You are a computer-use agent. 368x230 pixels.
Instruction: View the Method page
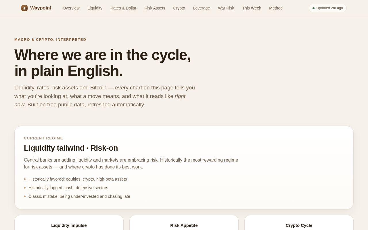[276, 8]
